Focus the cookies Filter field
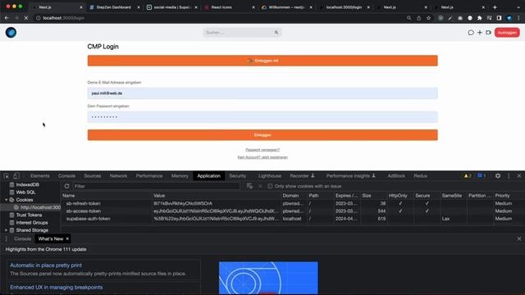Screen dimensions: 525x295 coord(157,186)
